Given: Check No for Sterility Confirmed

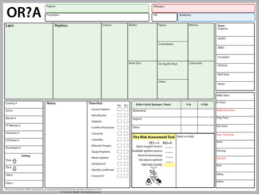Looking at the screenshot, I should coord(126,170).
